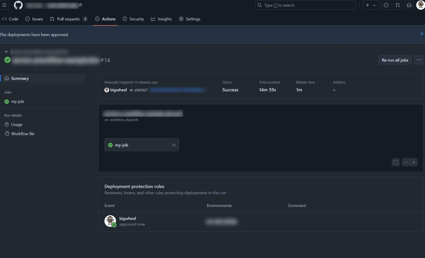The image size is (425, 258).
Task: Click the run number #14
Action: click(x=105, y=60)
